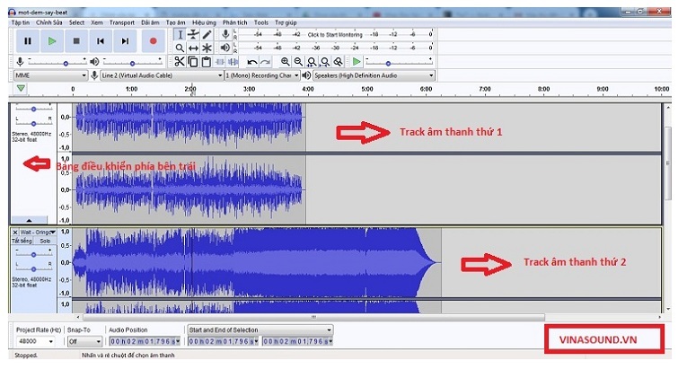This screenshot has height=369, width=678.
Task: Open the 1 (Mono) Recording Channel dropdown
Action: click(x=262, y=75)
